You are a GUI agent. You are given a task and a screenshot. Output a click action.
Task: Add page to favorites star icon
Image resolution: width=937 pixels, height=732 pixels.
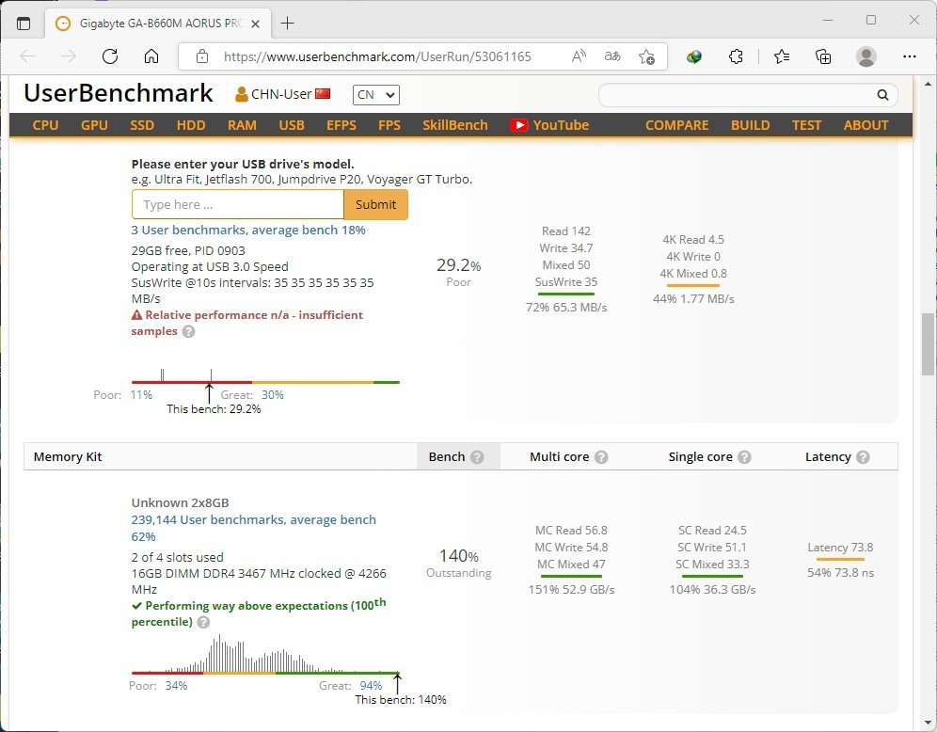click(646, 56)
